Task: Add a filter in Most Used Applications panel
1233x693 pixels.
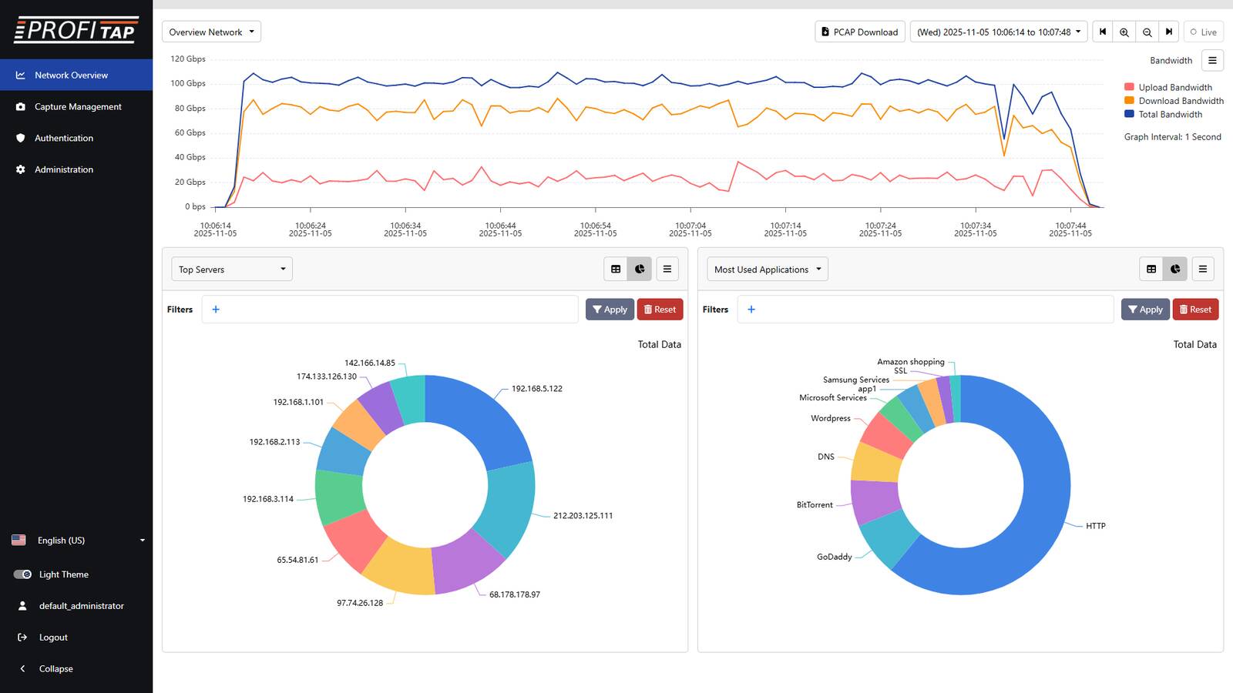Action: pyautogui.click(x=751, y=309)
